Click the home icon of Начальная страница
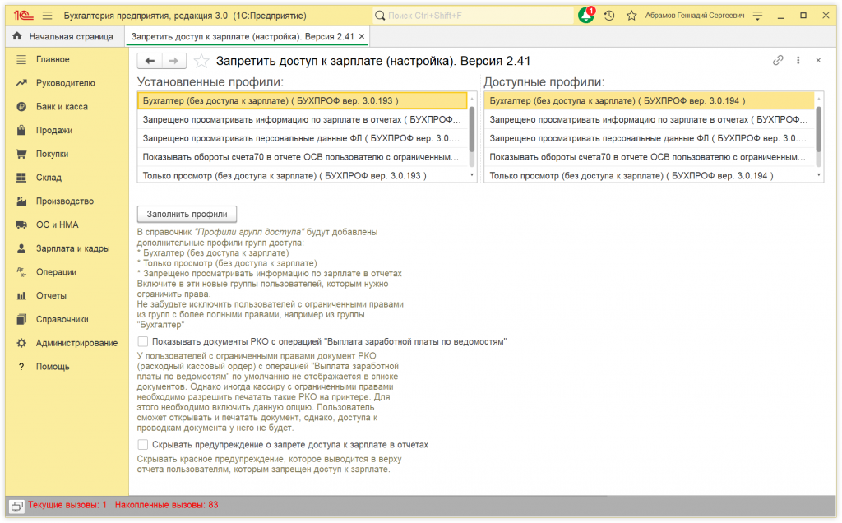842x523 pixels. [x=17, y=36]
